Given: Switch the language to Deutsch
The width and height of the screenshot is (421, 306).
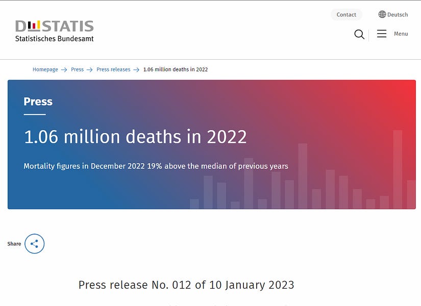Looking at the screenshot, I should [x=398, y=14].
